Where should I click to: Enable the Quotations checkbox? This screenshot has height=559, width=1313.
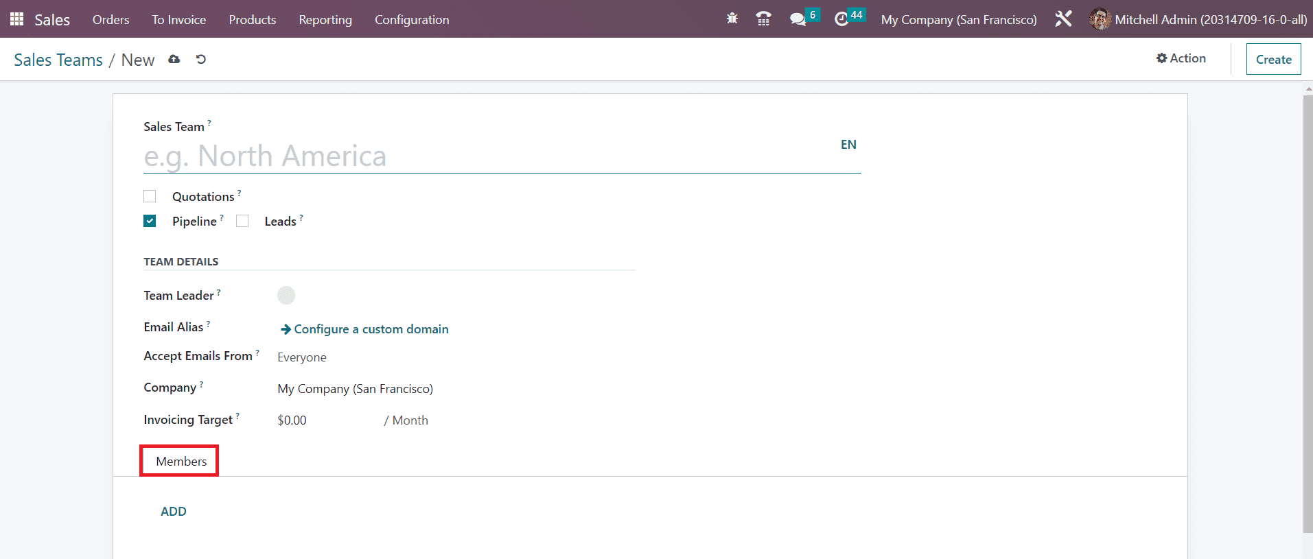click(x=150, y=197)
